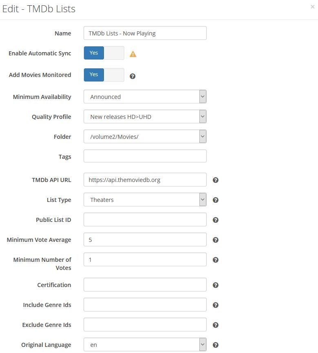Click help icon next to Public List ID

216,220
